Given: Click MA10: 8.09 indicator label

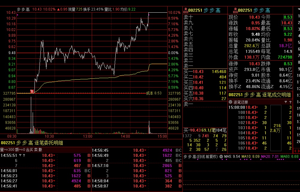Looking at the screenshot, I should [x=251, y=157].
